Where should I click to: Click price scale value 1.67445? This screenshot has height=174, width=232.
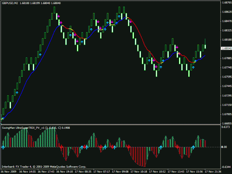(227, 86)
